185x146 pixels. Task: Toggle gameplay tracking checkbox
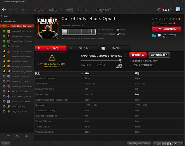point(153,19)
